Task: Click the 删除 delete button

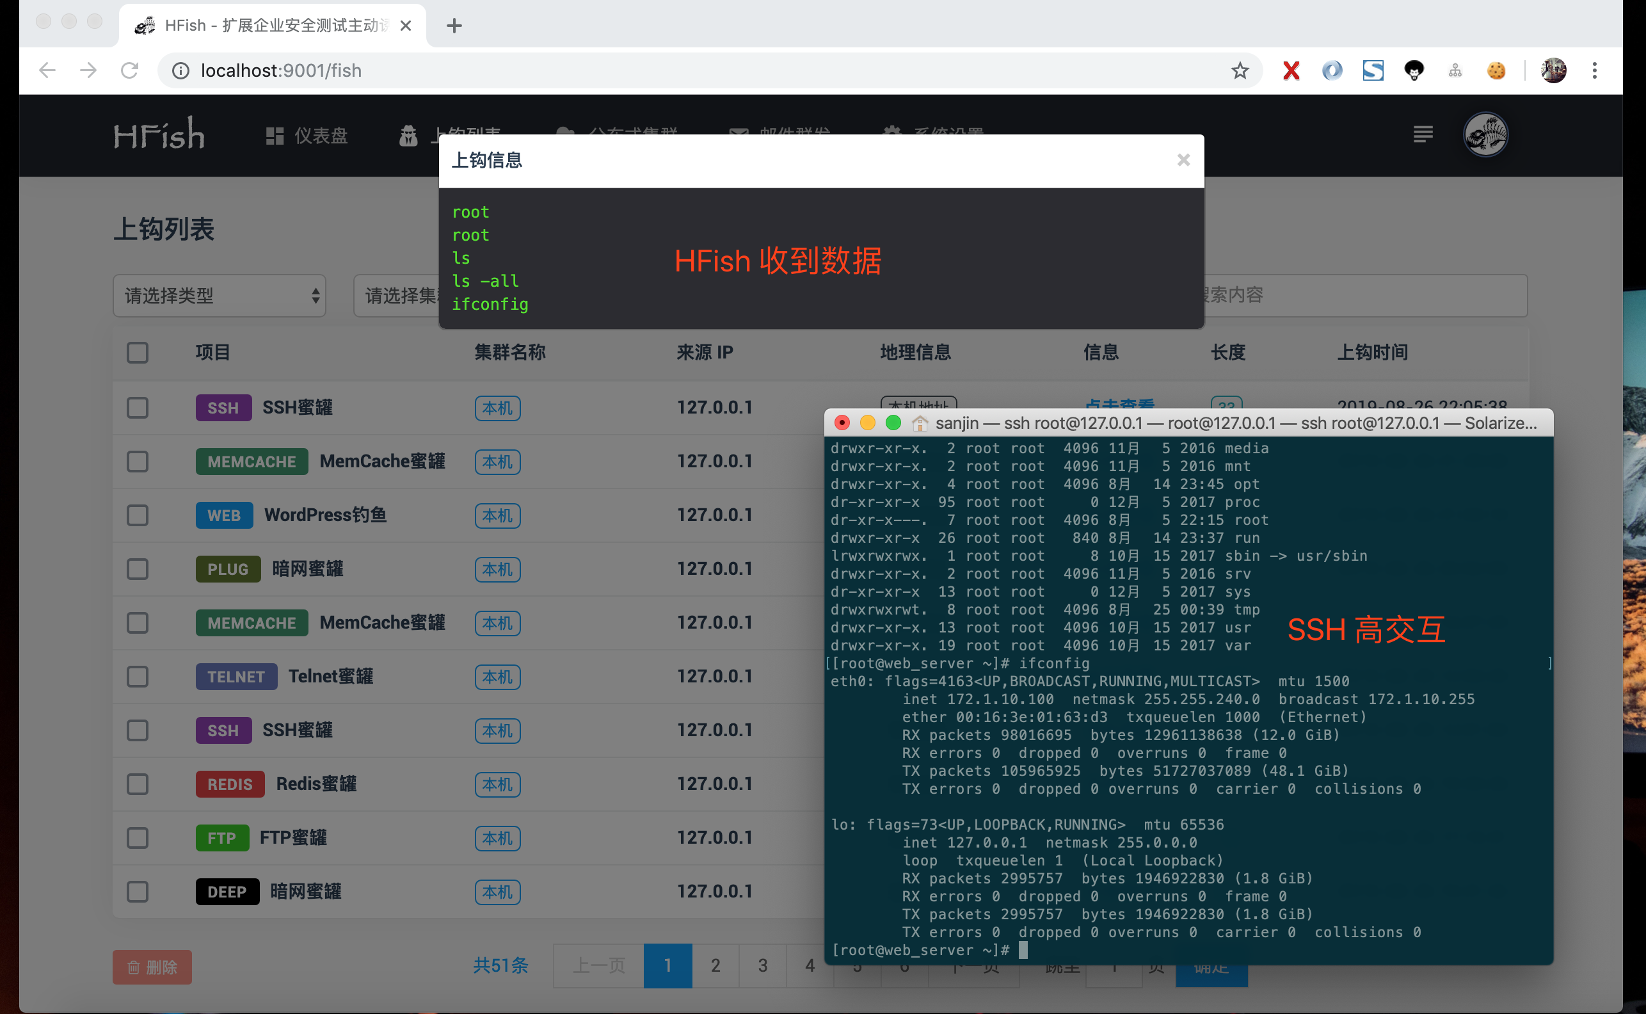Action: pyautogui.click(x=152, y=967)
